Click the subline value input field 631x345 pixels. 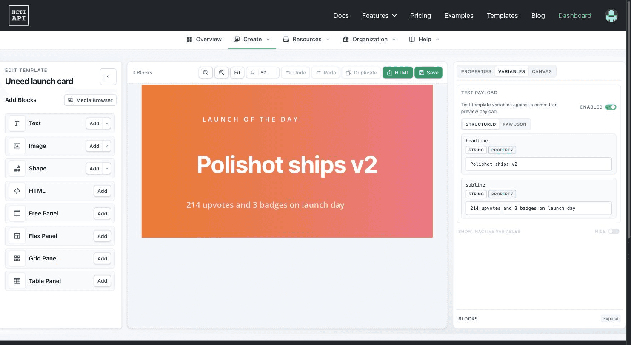[x=539, y=208]
